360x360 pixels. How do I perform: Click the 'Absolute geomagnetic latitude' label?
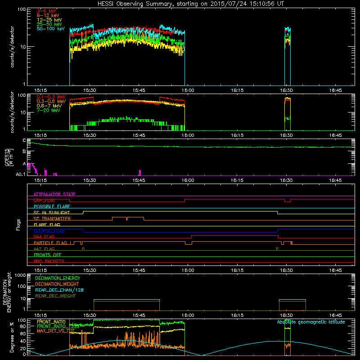pyautogui.click(x=311, y=322)
